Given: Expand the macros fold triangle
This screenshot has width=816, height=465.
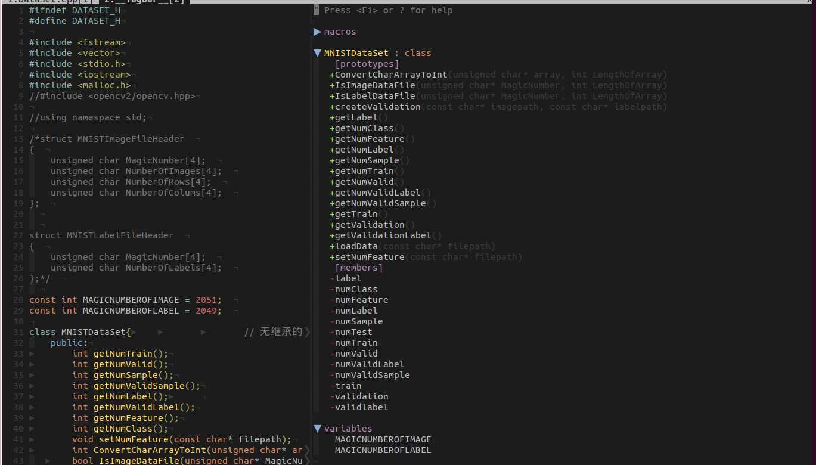Looking at the screenshot, I should click(317, 32).
